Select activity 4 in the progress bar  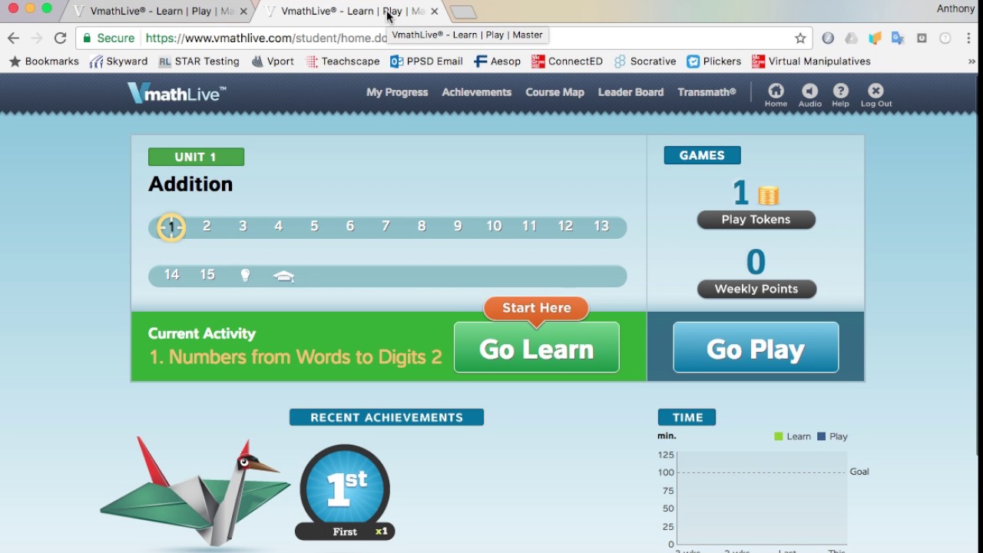click(278, 226)
